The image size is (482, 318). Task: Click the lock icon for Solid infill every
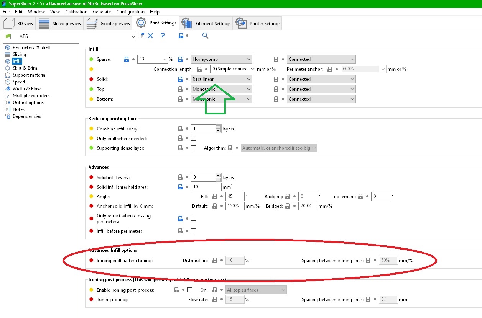[180, 178]
